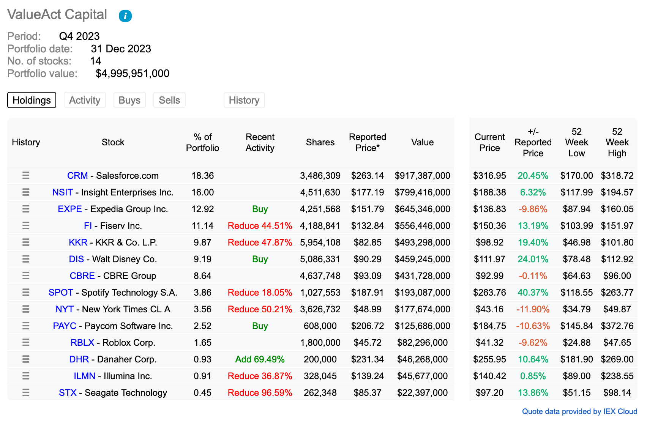Viewport: 647px width, 422px height.
Task: Open history icon for CRM row
Action: [x=26, y=175]
